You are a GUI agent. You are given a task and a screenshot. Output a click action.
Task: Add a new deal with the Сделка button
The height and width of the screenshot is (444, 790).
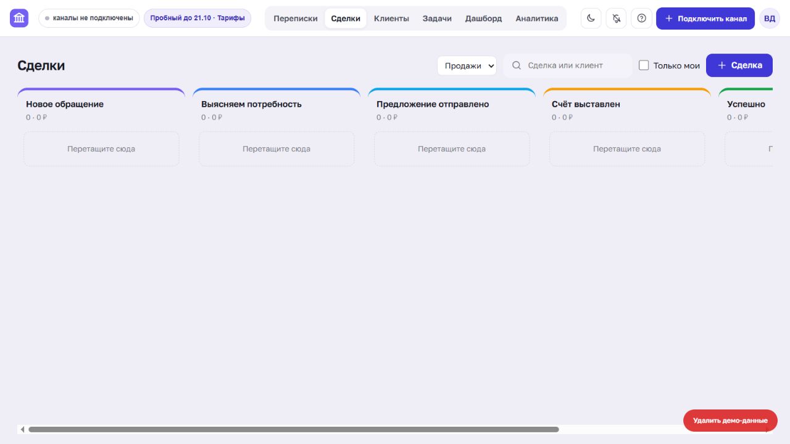(x=739, y=65)
